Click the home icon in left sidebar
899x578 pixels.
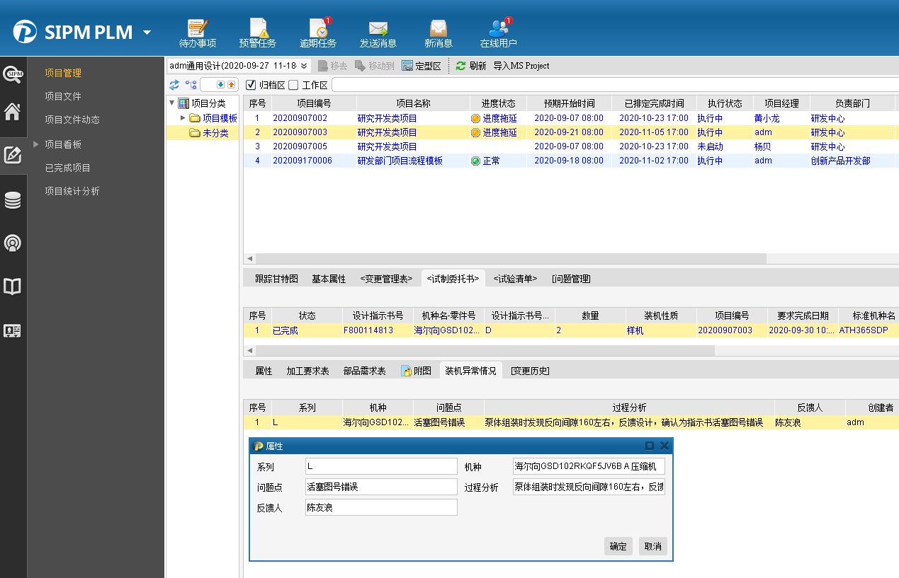pyautogui.click(x=13, y=112)
